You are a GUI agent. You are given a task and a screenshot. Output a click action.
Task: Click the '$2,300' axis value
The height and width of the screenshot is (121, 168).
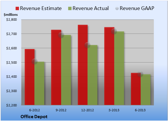click(11, 91)
